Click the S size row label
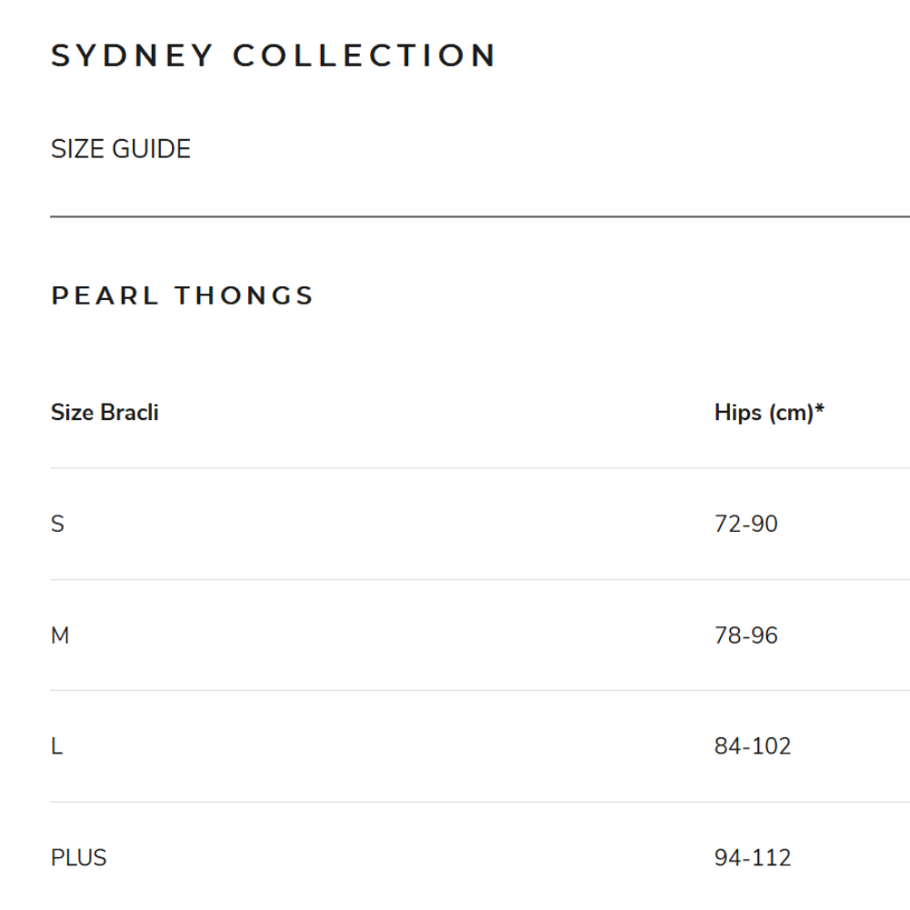The width and height of the screenshot is (910, 910). tap(57, 524)
